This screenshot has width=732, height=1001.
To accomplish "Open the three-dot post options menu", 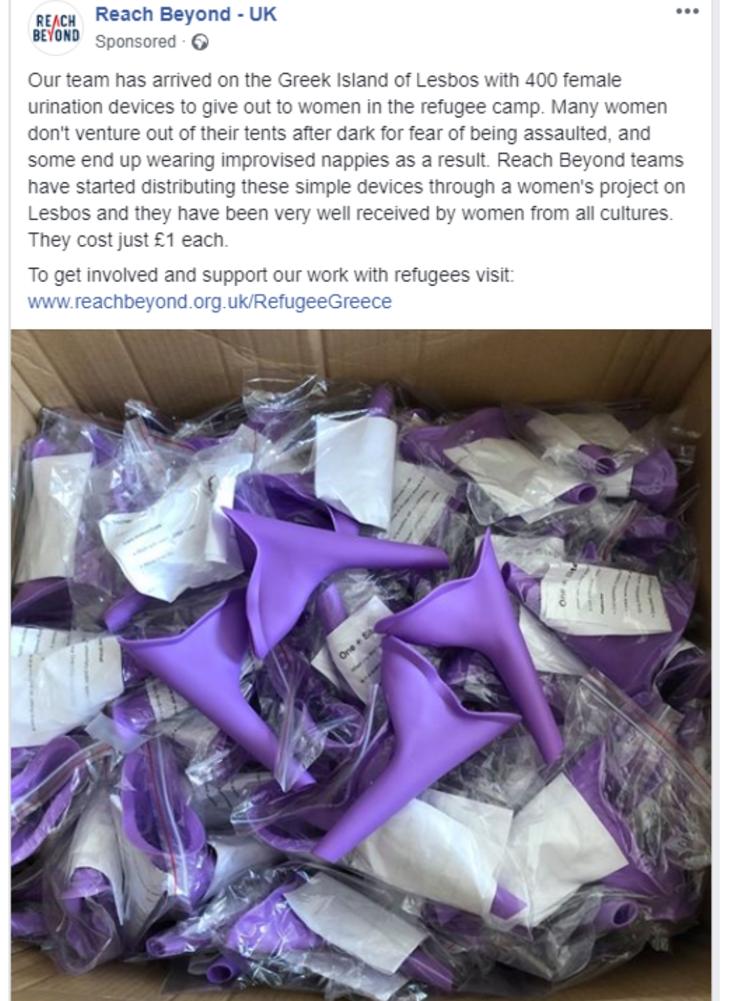I will coord(687,12).
